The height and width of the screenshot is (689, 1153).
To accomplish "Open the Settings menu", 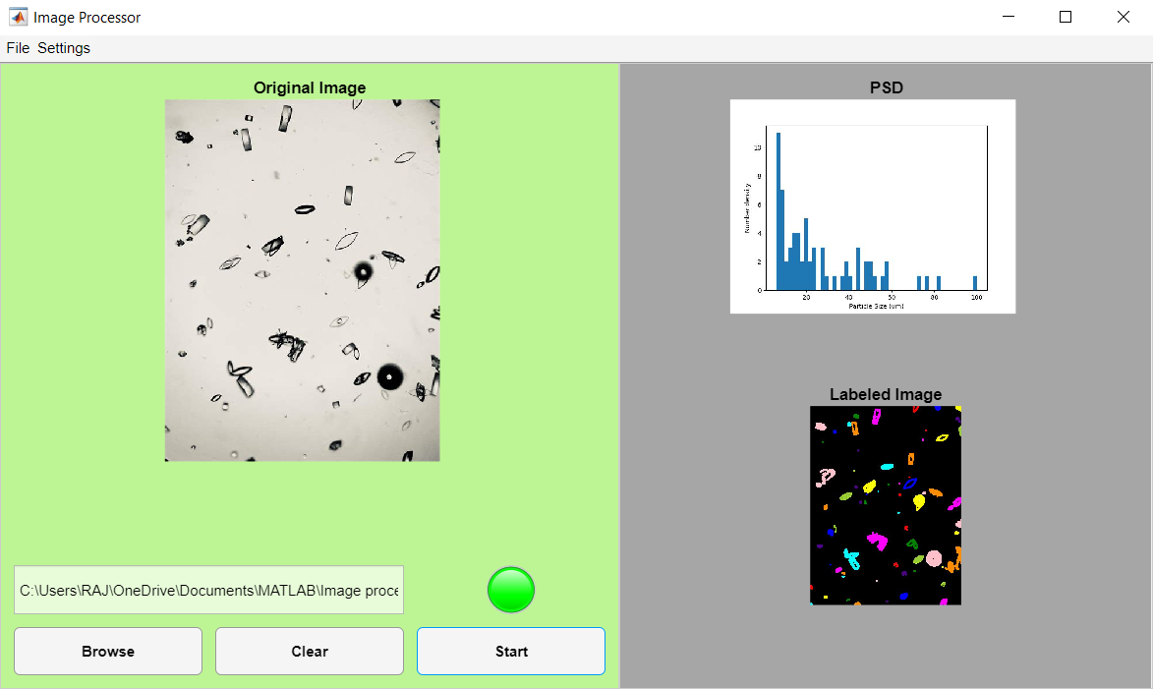I will click(x=63, y=47).
